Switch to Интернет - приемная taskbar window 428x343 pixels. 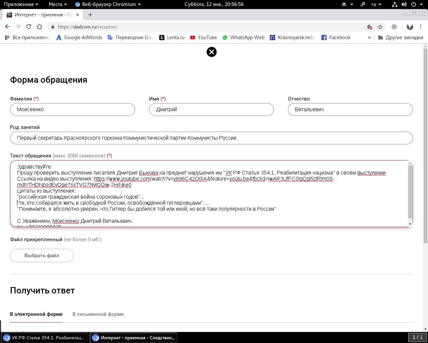[x=133, y=338]
